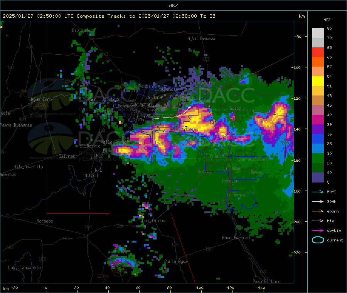Click the 'Morados' map label

(45, 221)
